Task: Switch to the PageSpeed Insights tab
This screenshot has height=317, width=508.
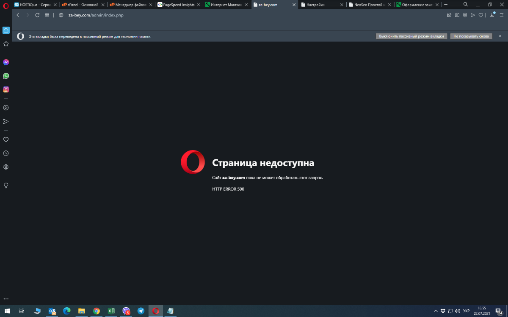Action: (x=179, y=5)
